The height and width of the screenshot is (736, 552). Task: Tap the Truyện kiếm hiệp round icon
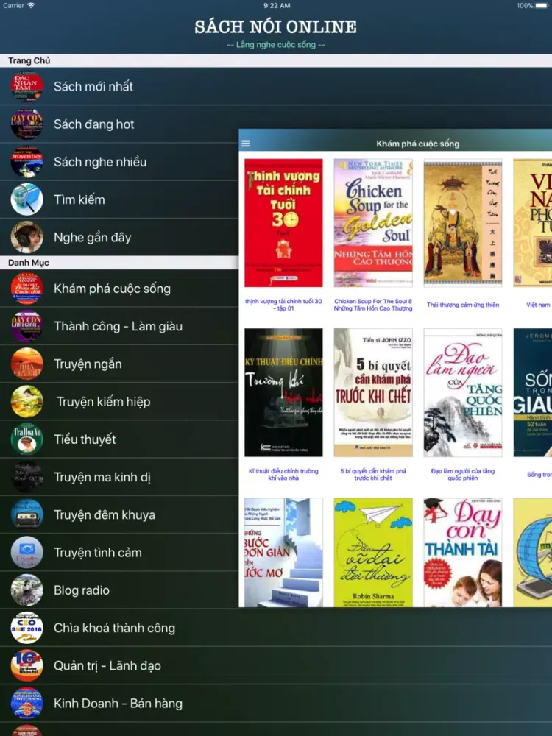coord(26,401)
